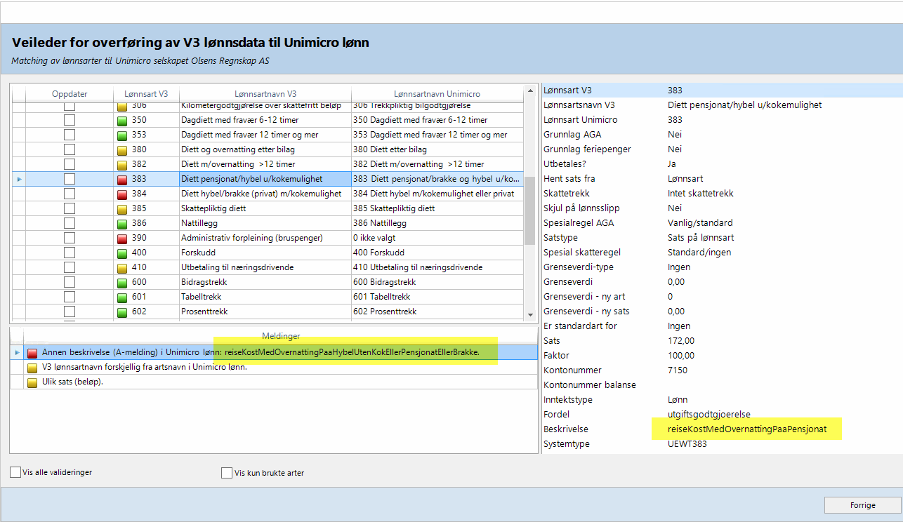The image size is (903, 522).
Task: Check the Oppdater box for row 384
Action: click(70, 194)
